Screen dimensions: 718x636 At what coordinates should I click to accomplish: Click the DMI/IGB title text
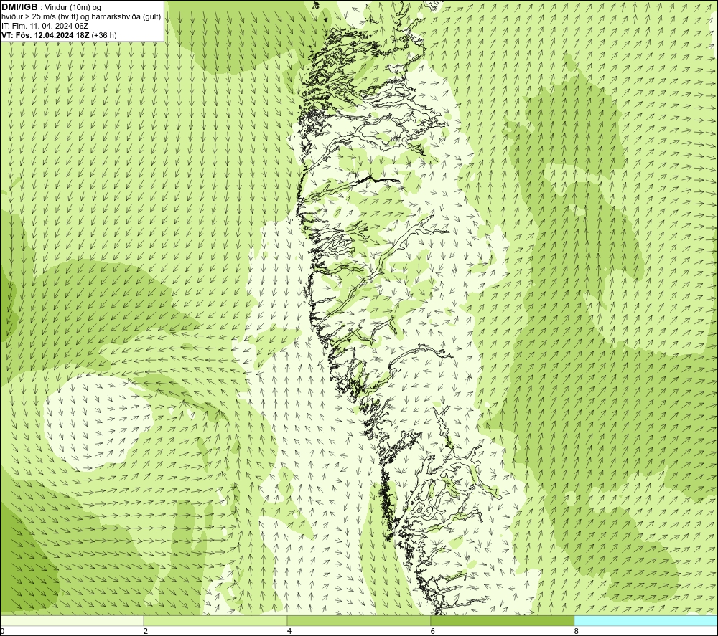(x=19, y=7)
